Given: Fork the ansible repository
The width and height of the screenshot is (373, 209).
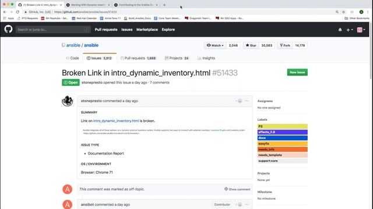Looking at the screenshot, I should (285, 45).
